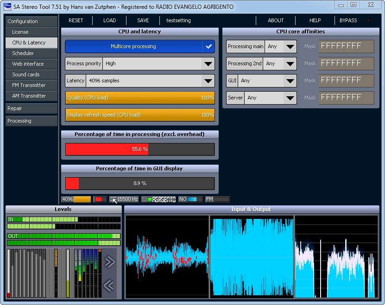Expand the Processing section
This screenshot has width=385, height=305.
pos(32,121)
